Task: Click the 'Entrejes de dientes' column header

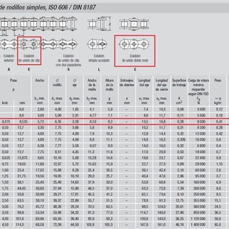Action: (x=127, y=83)
